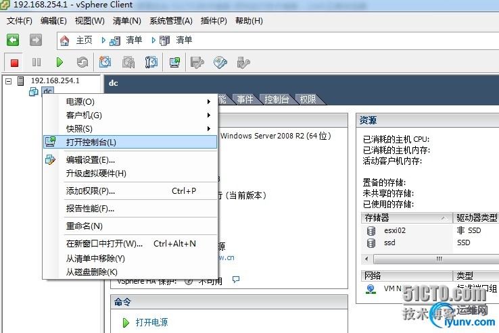499x333 pixels.
Task: Click the first 清单 breadcrumb label
Action: click(134, 40)
